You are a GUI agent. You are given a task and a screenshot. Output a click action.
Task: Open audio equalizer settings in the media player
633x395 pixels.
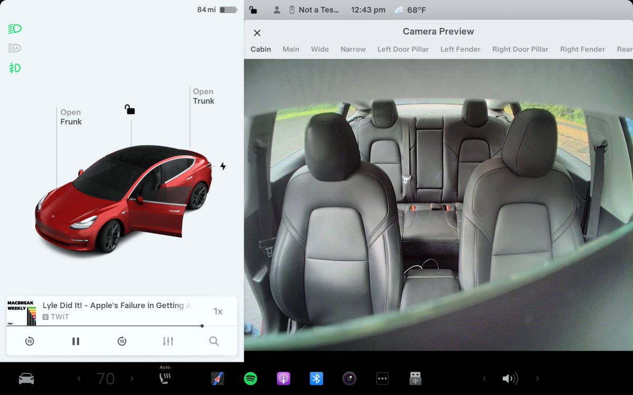pos(168,341)
